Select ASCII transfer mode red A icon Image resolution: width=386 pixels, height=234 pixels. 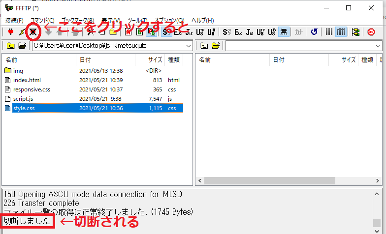pos(128,31)
